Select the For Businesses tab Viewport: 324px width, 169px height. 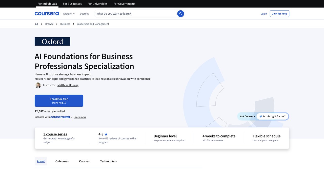(72, 4)
